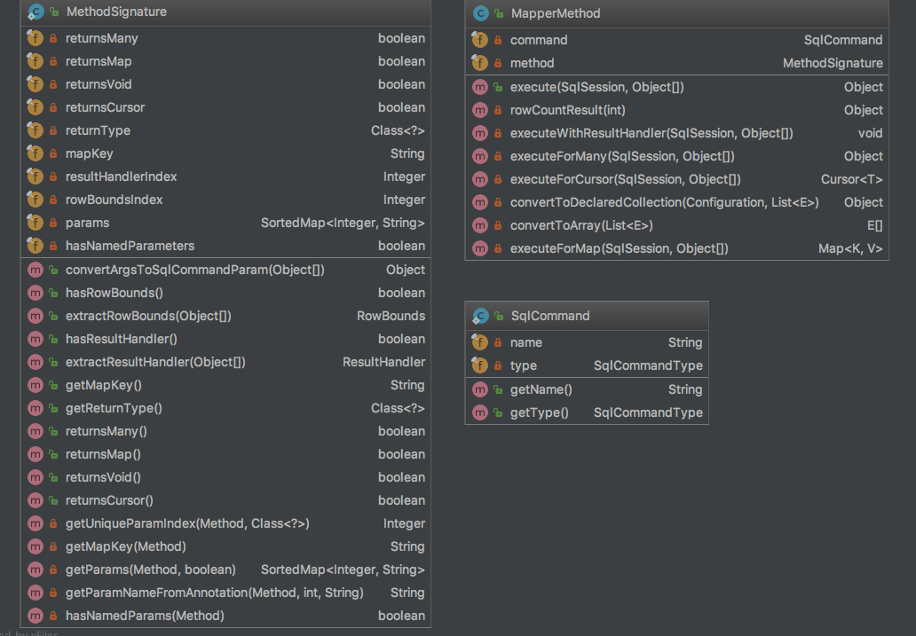Click the Map<K, V> return type
Viewport: 916px width, 636px height.
850,248
